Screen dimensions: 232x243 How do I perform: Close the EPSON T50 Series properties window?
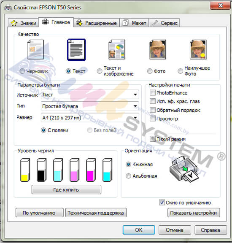pos(220,5)
